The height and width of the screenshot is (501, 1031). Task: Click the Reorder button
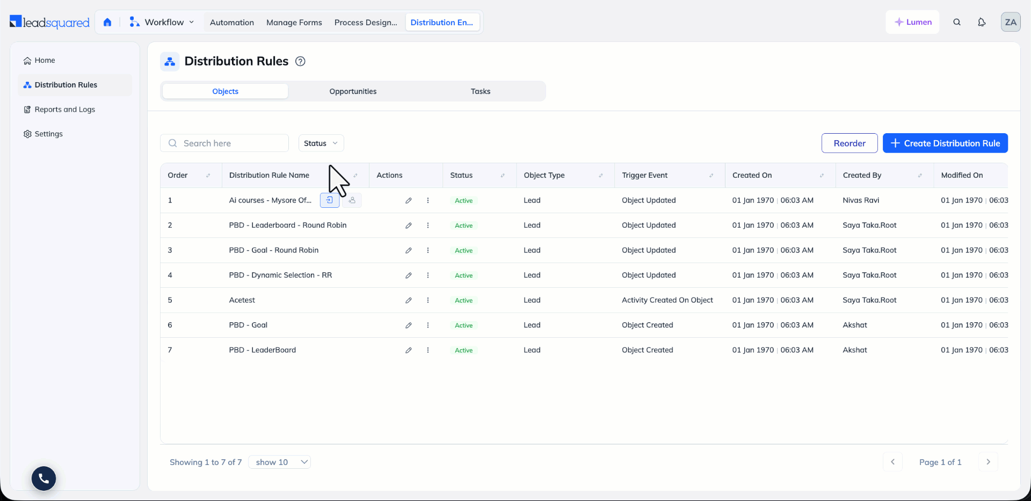tap(850, 143)
